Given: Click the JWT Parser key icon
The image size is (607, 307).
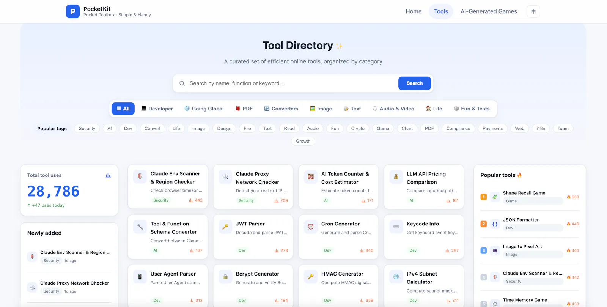Looking at the screenshot, I should (225, 227).
